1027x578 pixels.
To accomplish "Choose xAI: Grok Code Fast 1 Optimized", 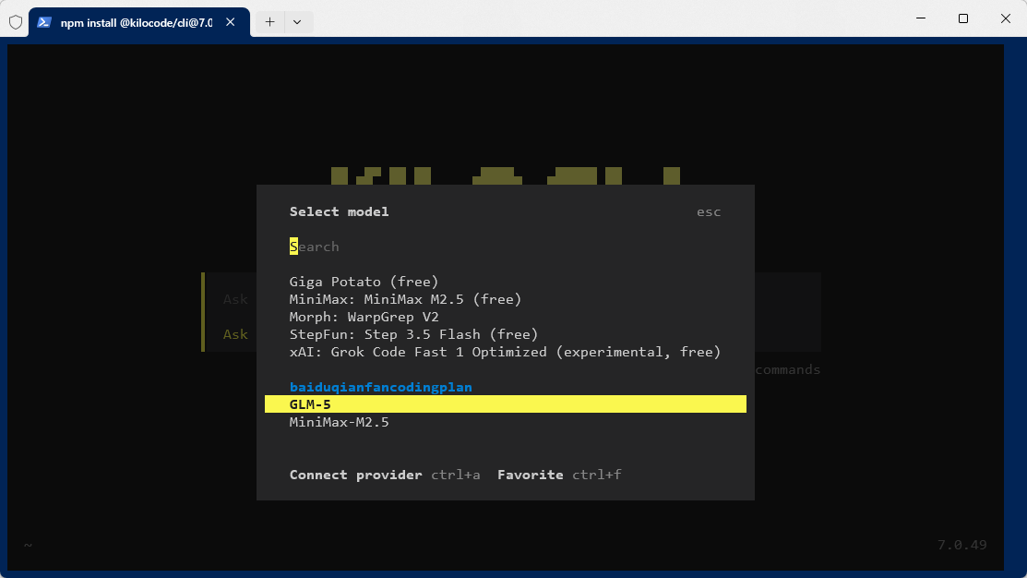I will pos(505,352).
